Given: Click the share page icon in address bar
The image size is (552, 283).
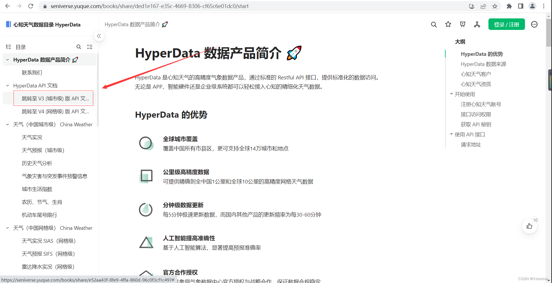Looking at the screenshot, I should (483, 6).
